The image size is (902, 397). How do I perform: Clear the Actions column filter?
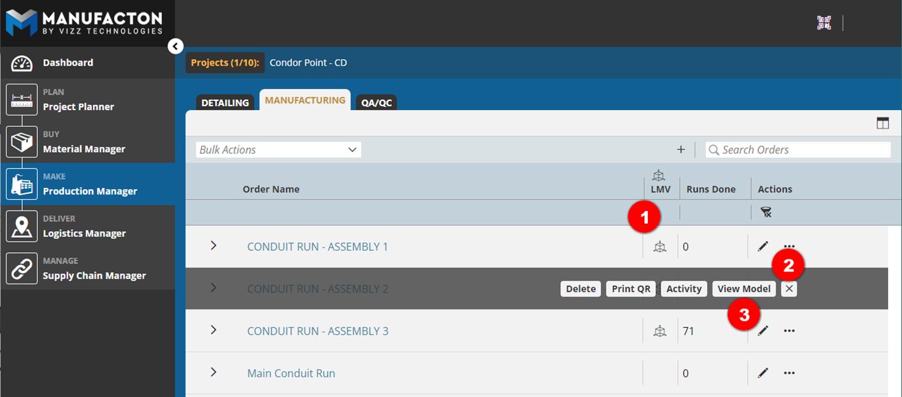click(766, 211)
